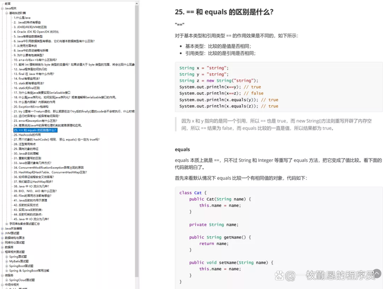Click the round button at the bottom right
Image resolution: width=383 pixels, height=289 pixels.
tap(377, 274)
